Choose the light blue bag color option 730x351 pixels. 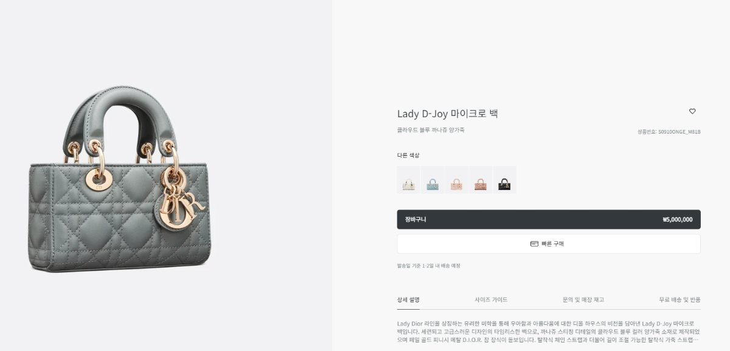pos(433,180)
